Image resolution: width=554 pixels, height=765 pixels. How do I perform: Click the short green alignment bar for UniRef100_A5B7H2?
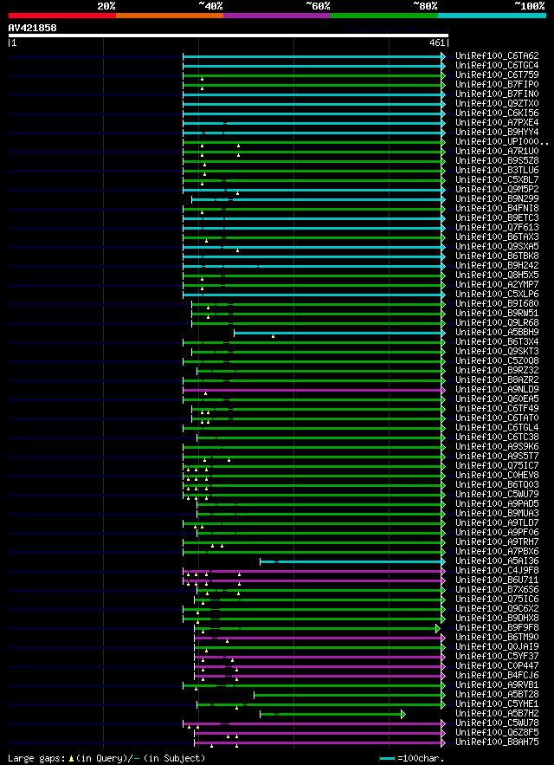click(x=331, y=715)
